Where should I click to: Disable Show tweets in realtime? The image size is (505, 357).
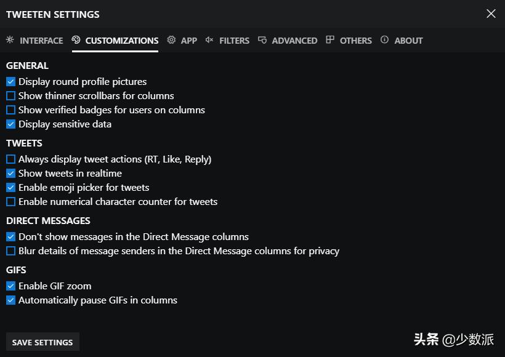[x=10, y=173]
